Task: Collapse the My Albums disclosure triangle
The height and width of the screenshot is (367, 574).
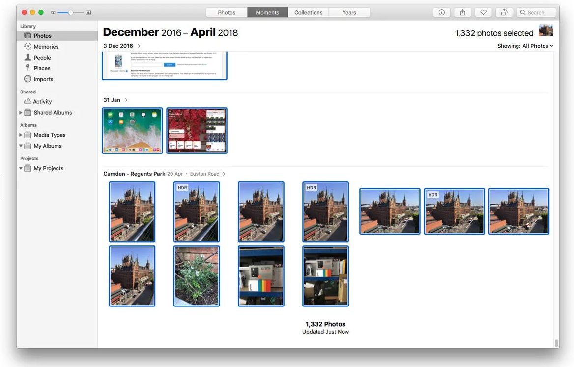Action: [x=21, y=146]
